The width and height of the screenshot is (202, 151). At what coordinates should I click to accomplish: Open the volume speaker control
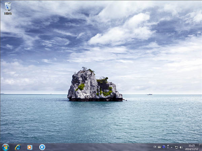tap(181, 147)
